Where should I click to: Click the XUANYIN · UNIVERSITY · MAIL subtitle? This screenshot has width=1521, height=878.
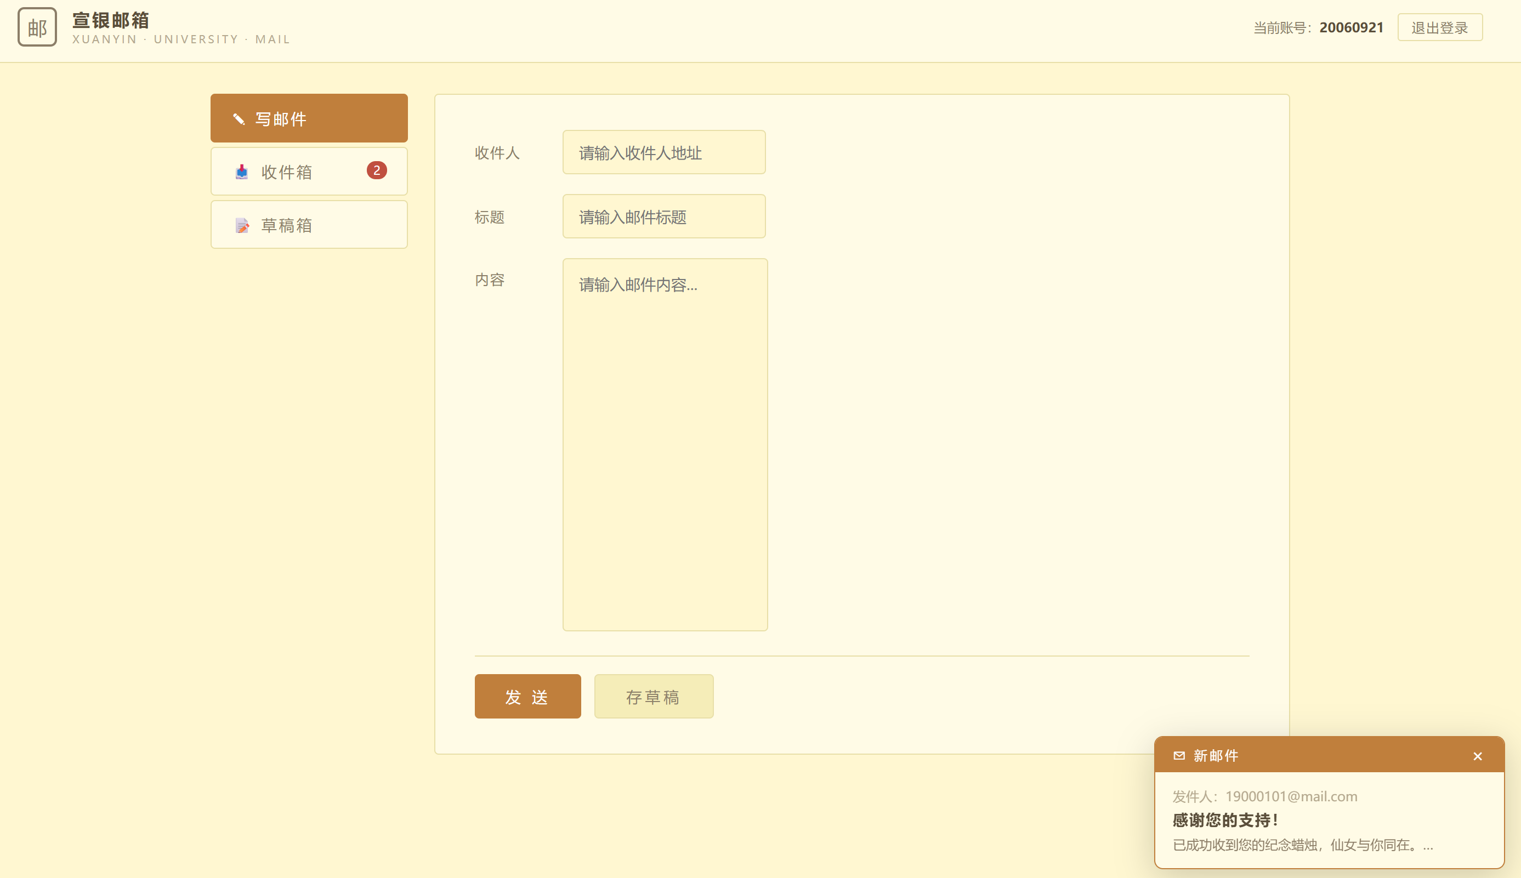[181, 39]
